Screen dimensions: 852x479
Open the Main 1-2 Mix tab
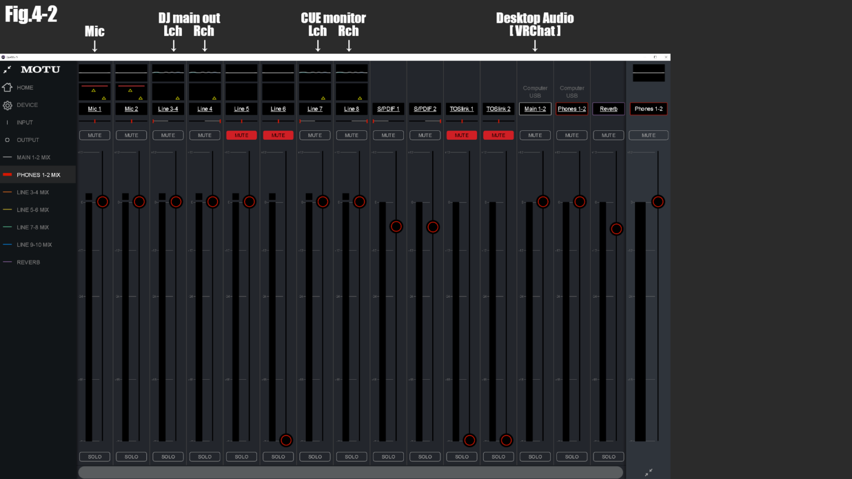pos(33,157)
